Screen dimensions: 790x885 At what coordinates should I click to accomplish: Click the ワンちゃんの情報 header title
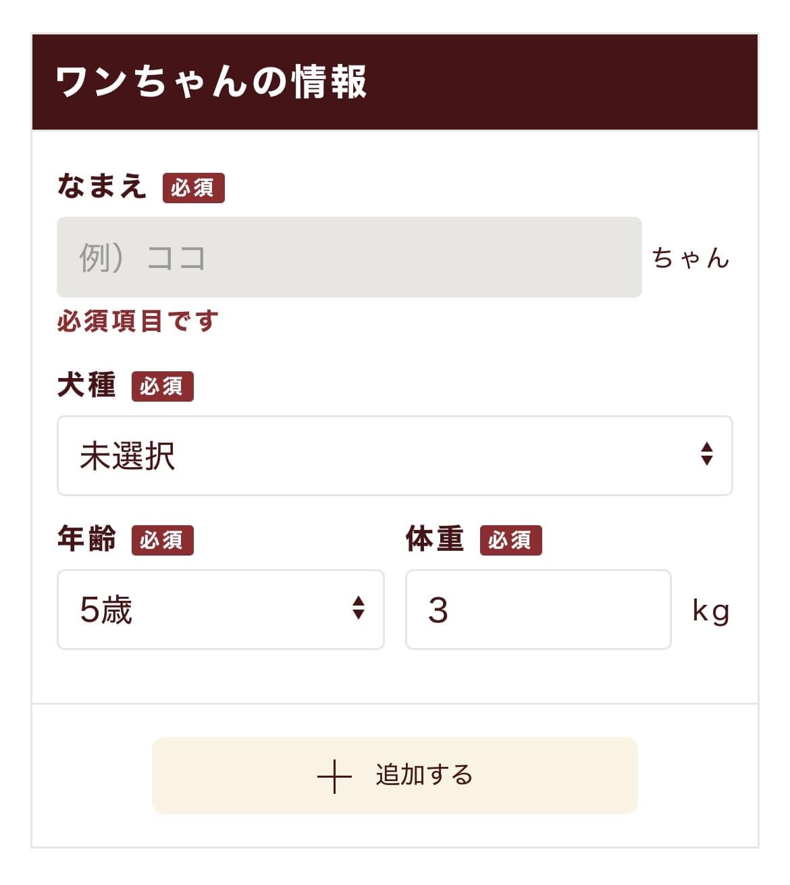[x=211, y=82]
